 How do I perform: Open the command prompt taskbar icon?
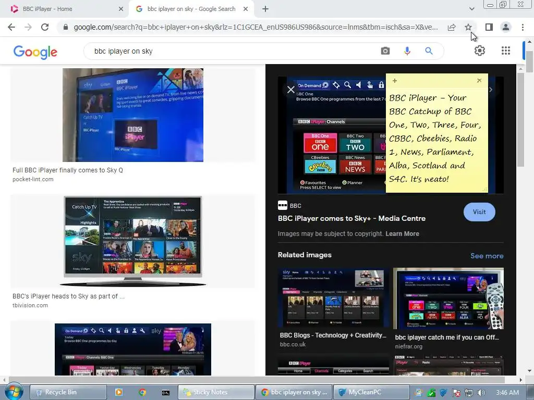(165, 393)
